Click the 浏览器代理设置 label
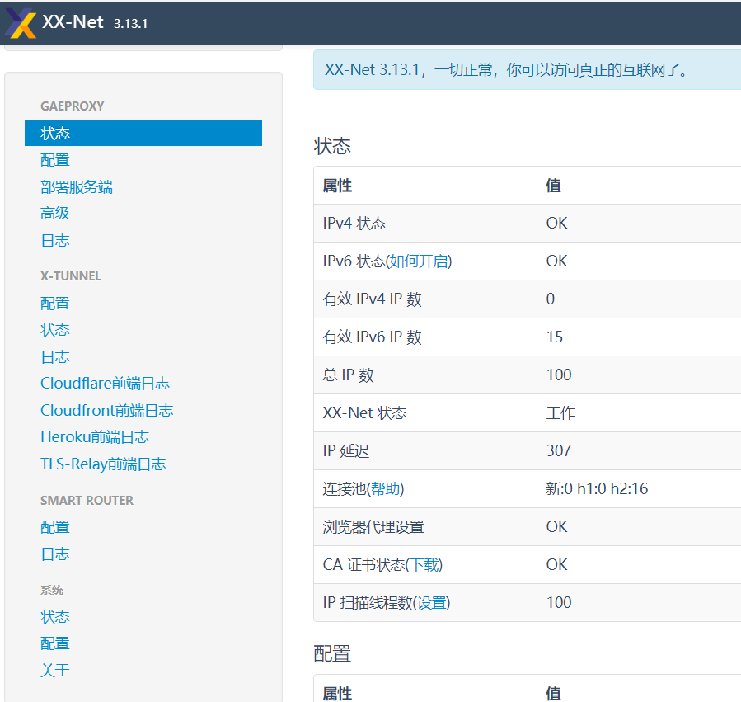The width and height of the screenshot is (741, 702). pyautogui.click(x=373, y=527)
